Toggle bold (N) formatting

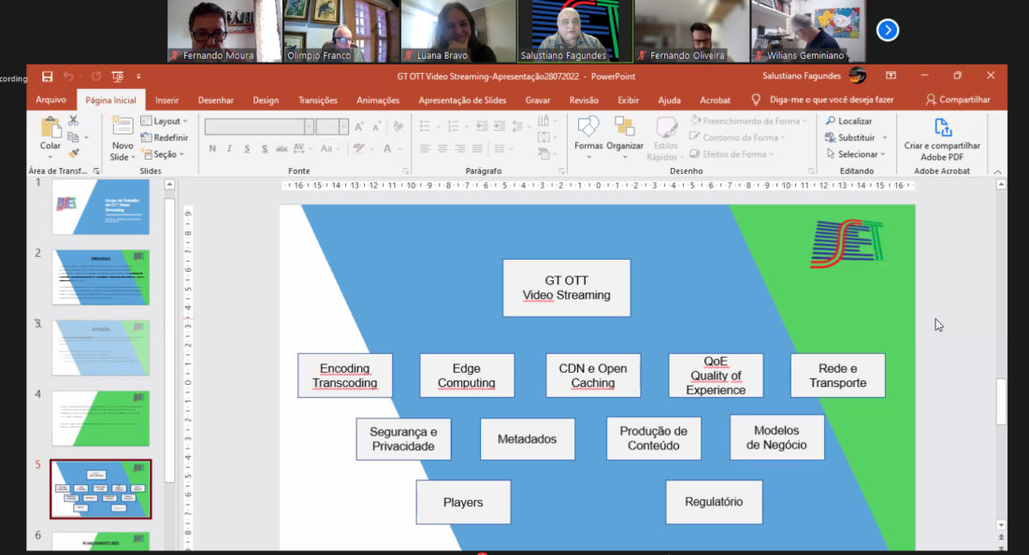tap(212, 149)
